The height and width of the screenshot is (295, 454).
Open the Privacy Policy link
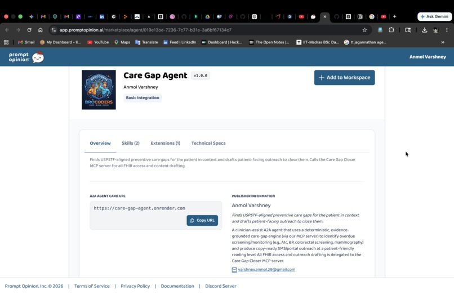(x=135, y=286)
